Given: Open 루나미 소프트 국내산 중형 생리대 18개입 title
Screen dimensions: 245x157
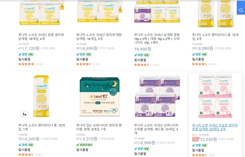Looking at the screenshot, I should point(41,37).
